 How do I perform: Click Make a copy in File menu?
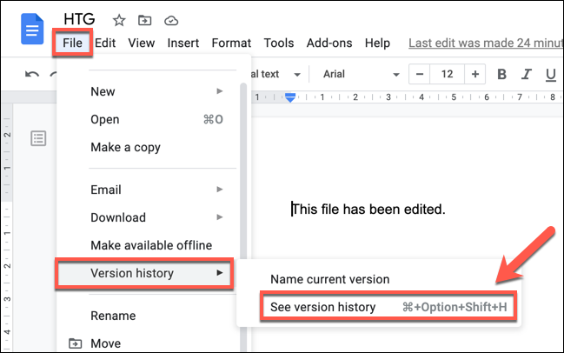(125, 147)
